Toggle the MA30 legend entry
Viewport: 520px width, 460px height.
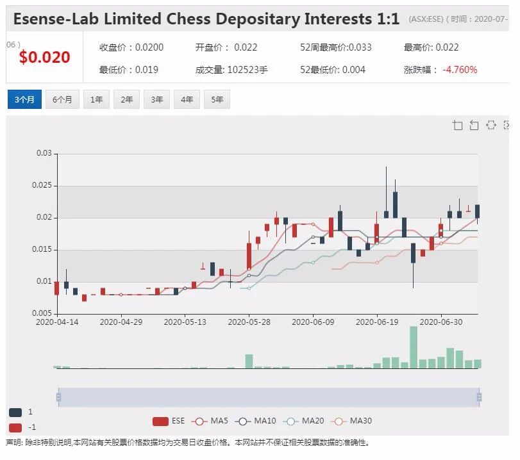tap(351, 421)
